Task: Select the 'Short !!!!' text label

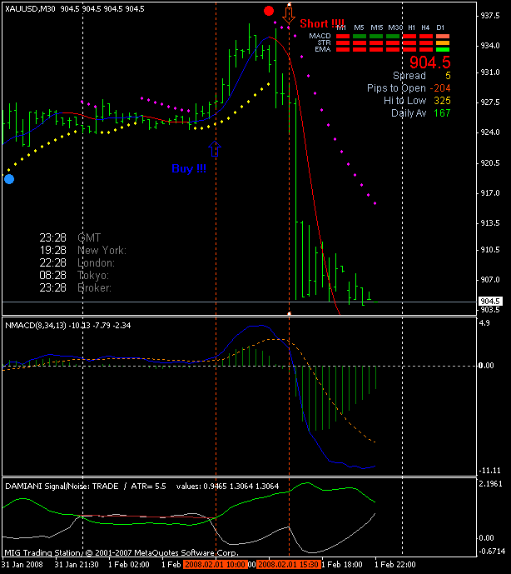Action: (322, 24)
